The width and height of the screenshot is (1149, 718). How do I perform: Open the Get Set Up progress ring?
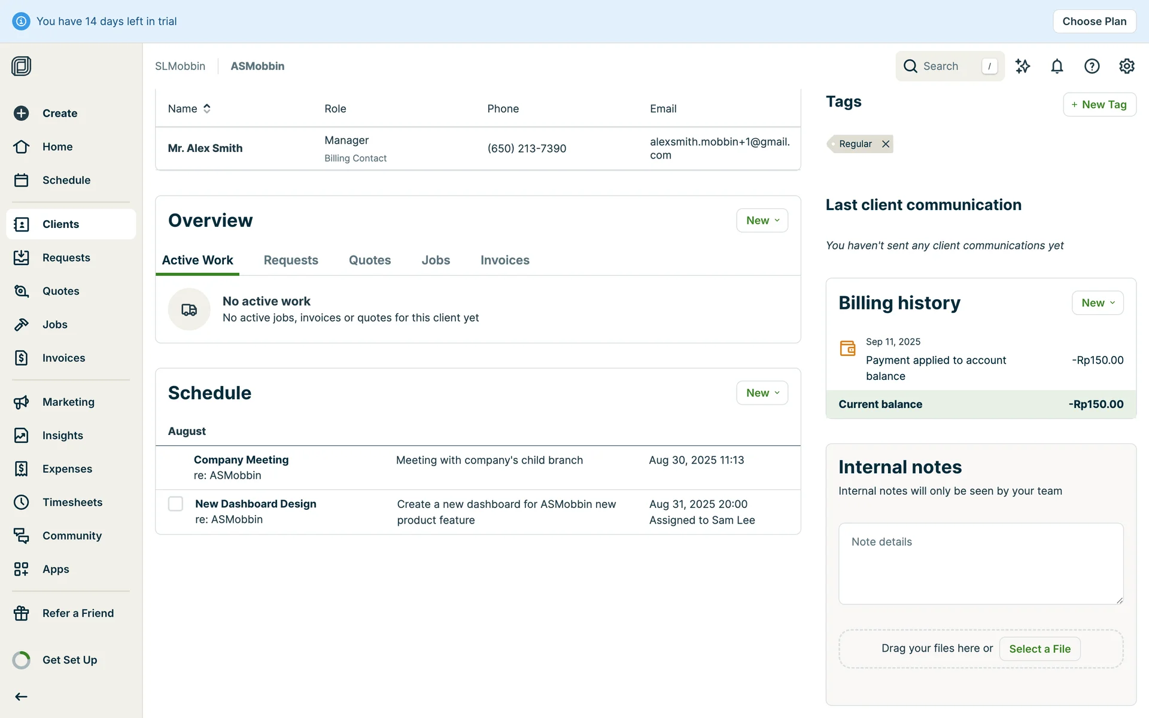(x=22, y=660)
